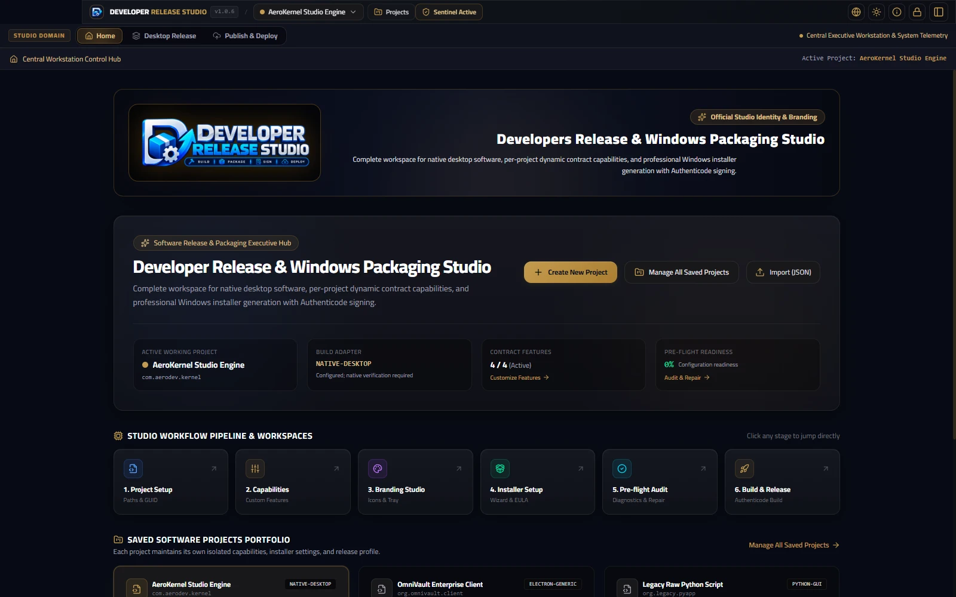Follow the Audit & Repair link
This screenshot has width=956, height=597.
tap(687, 378)
